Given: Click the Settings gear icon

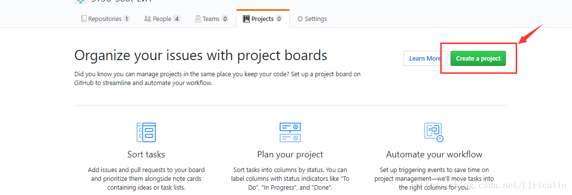Looking at the screenshot, I should click(300, 19).
